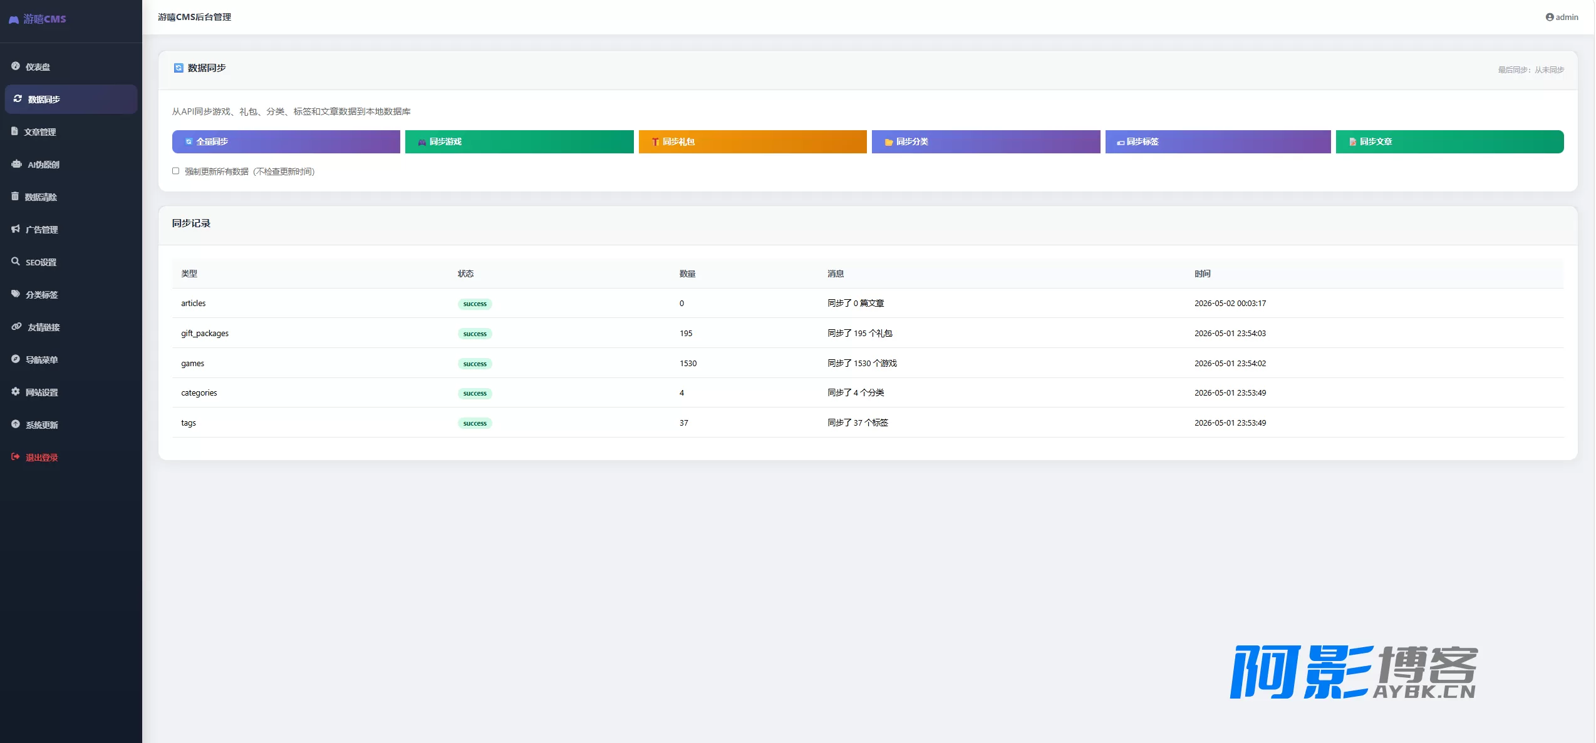Image resolution: width=1596 pixels, height=743 pixels.
Task: Click the 分类标签 tags icon
Action: coord(16,294)
